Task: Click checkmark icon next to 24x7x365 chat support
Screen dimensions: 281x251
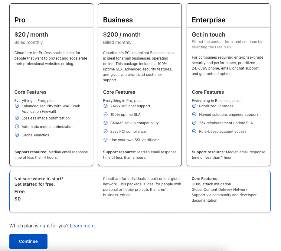Action: pyautogui.click(x=106, y=106)
